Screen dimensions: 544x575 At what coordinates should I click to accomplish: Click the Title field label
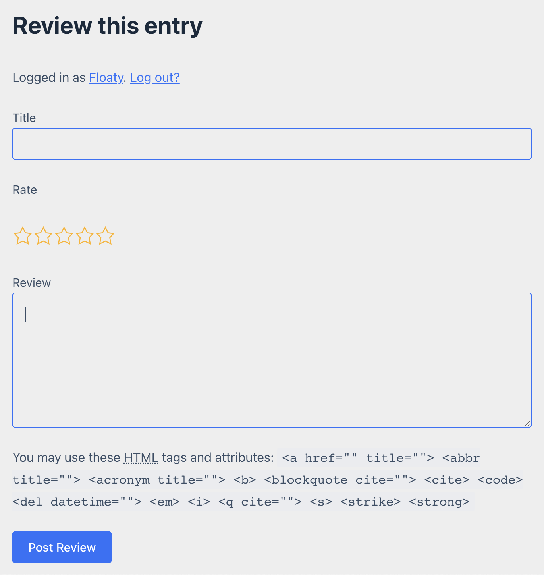[x=24, y=118]
